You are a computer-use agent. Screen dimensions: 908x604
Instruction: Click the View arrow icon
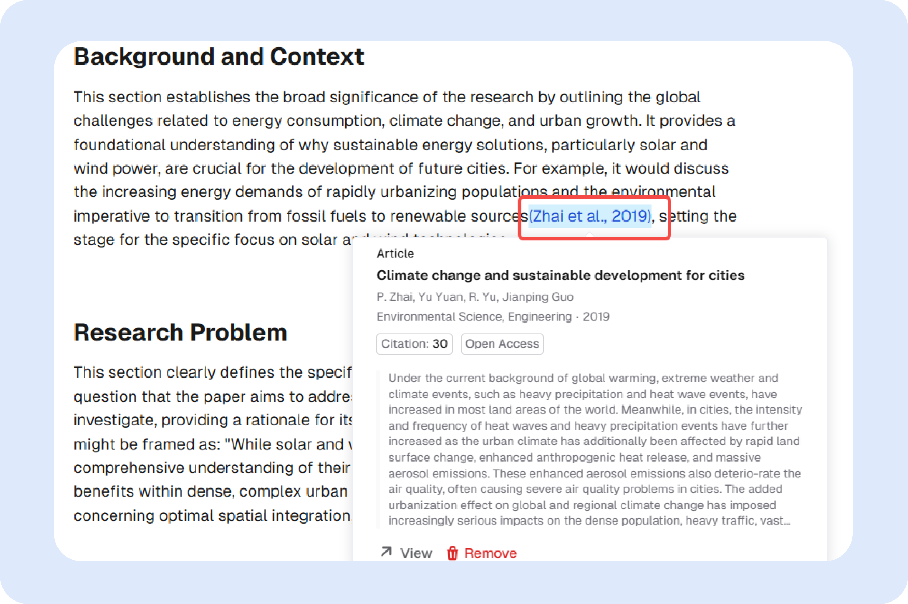tap(386, 552)
